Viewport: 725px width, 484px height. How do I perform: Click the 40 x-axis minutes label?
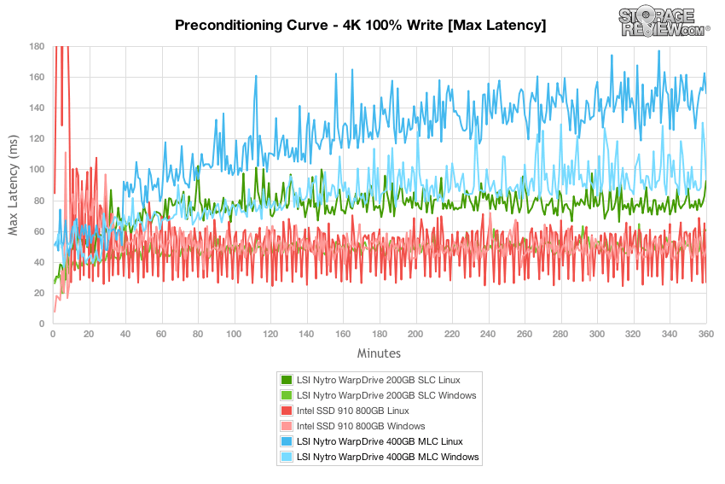click(125, 334)
